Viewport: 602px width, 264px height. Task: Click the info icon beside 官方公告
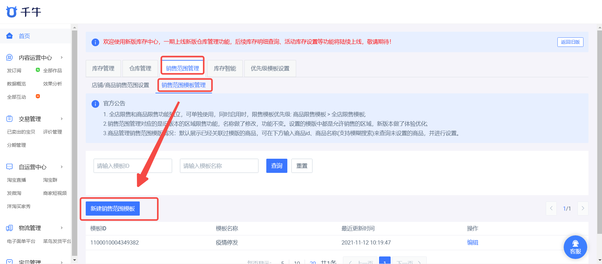point(95,104)
